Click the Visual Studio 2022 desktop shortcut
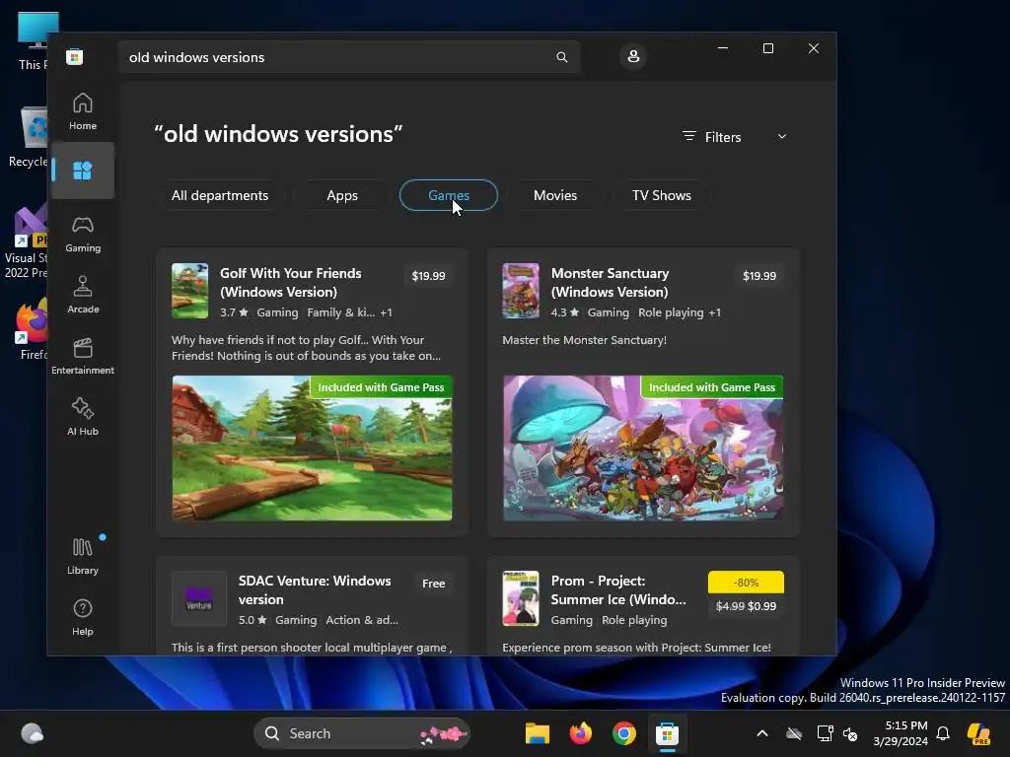Image resolution: width=1010 pixels, height=757 pixels. pos(26,241)
